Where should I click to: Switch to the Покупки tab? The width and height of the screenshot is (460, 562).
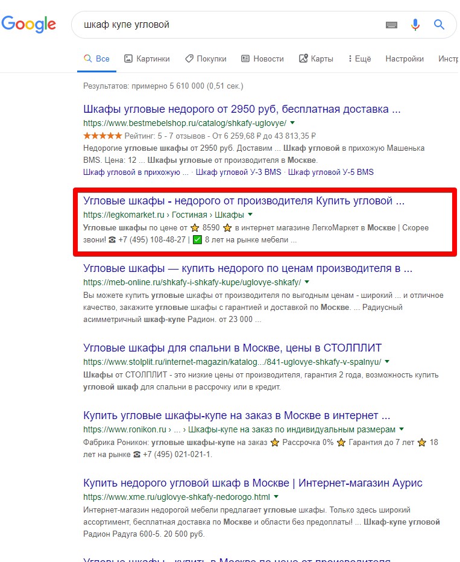206,58
